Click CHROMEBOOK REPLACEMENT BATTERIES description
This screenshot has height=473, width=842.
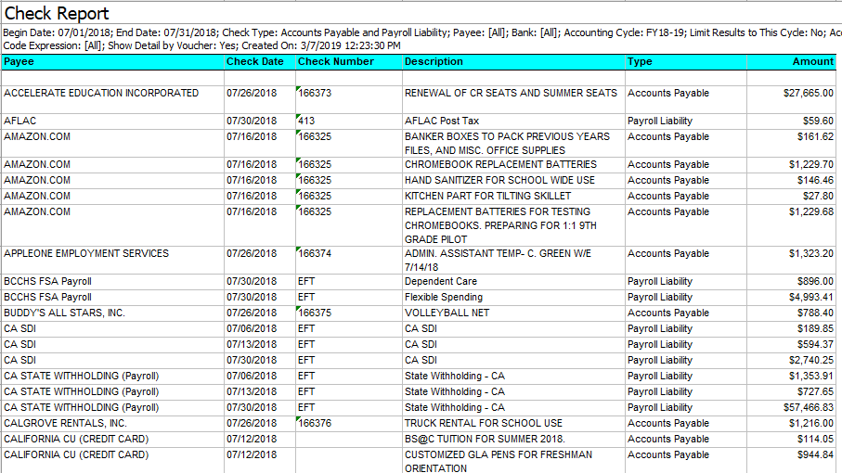point(500,165)
